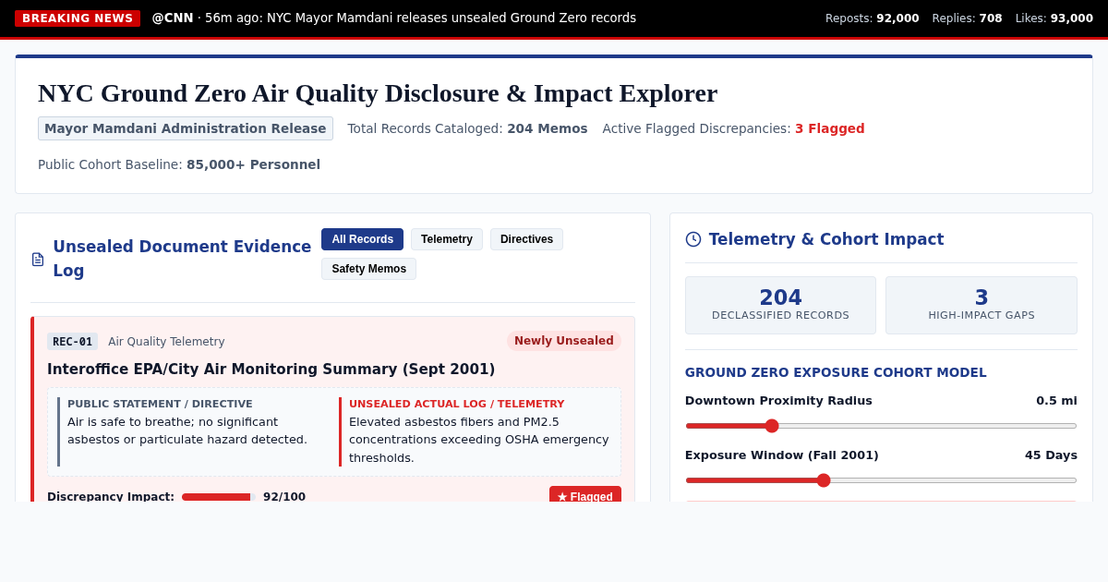The image size is (1108, 582).
Task: Click the 204 Declassified Records stat card
Action: [x=780, y=305]
